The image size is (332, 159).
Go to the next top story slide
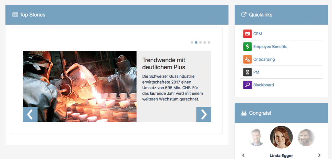[204, 114]
